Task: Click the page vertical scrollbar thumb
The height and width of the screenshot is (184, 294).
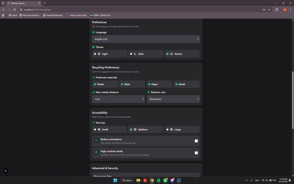Action: 293,100
